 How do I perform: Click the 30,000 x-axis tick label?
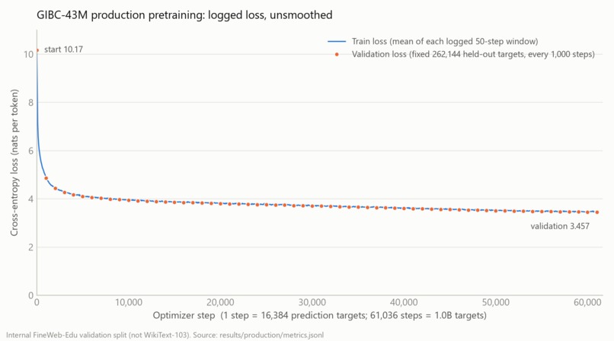pyautogui.click(x=312, y=302)
